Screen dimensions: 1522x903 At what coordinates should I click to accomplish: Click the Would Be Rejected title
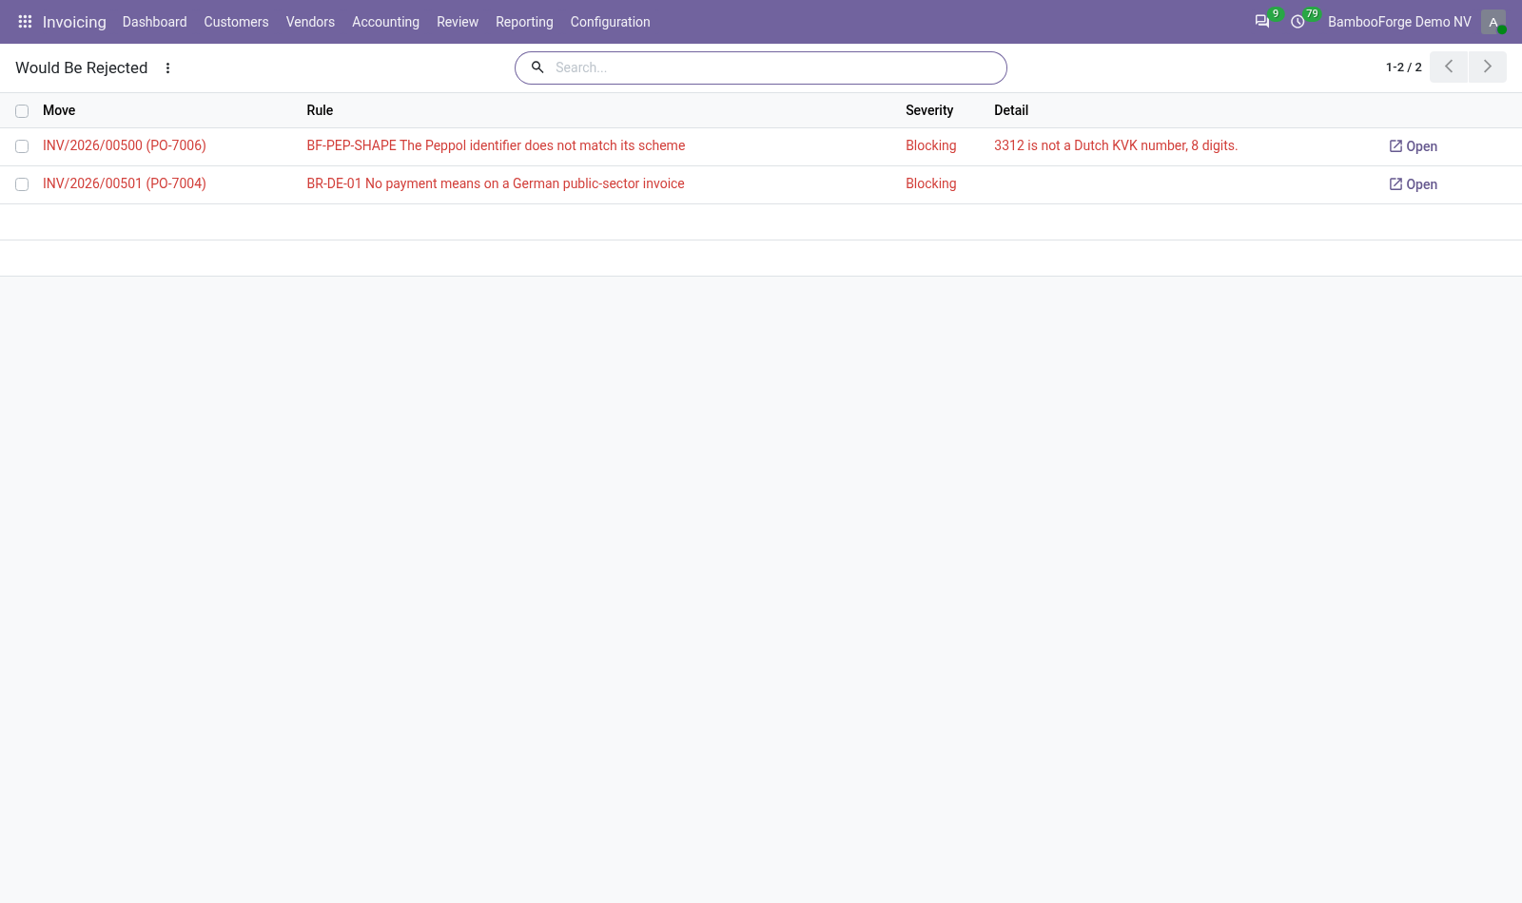click(x=82, y=67)
